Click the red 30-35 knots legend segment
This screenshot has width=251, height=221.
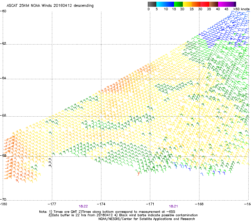(205, 4)
